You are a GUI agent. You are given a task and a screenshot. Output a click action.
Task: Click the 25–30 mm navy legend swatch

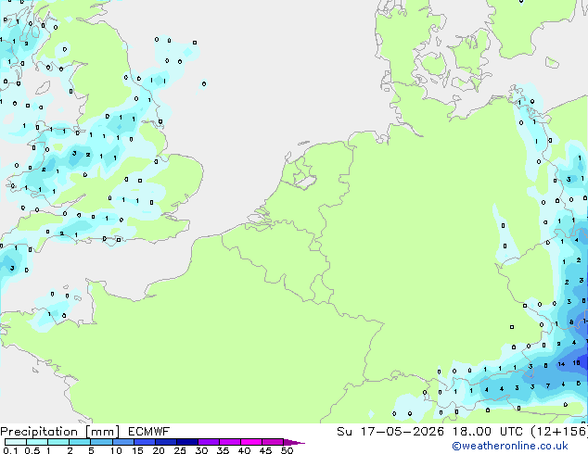point(186,442)
